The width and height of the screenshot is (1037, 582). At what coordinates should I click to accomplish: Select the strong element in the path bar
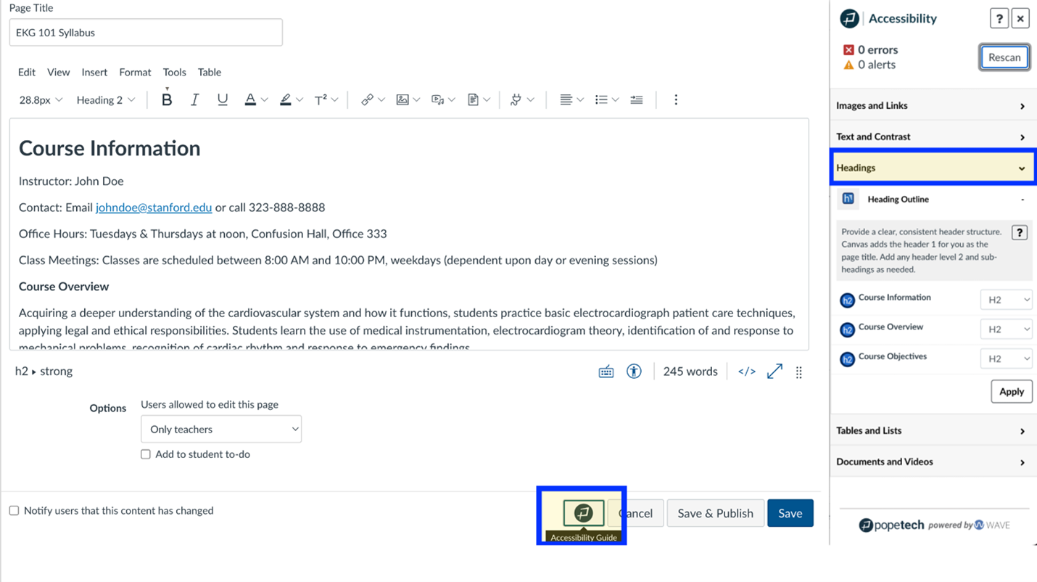[57, 372]
